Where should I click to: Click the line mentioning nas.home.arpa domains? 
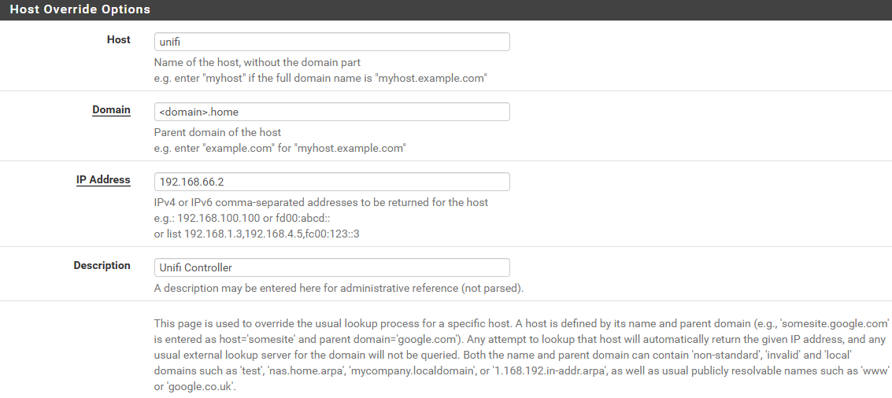coord(521,371)
